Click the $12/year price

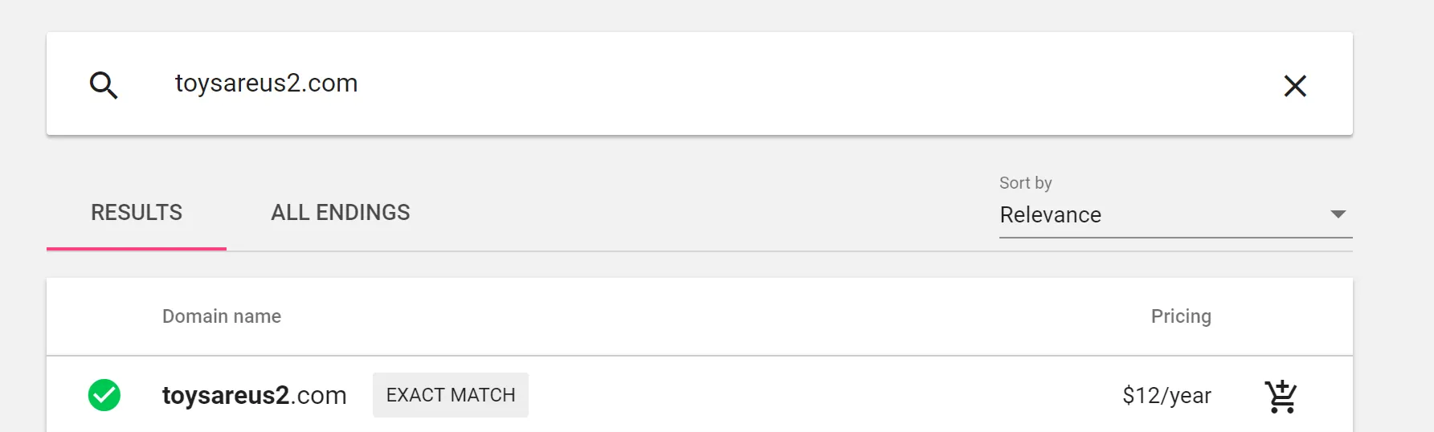[1166, 395]
